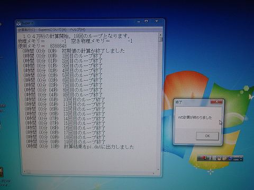Click the "5回目のループ終了" row
Screen dimensions: 254x190
[63, 75]
